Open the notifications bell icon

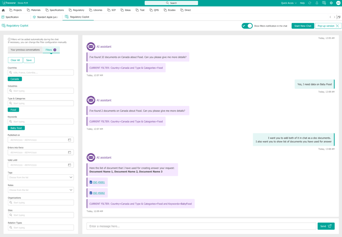pos(317,3)
